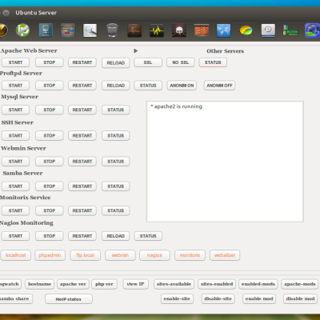The image size is (320, 320).
Task: Check SSH Server STATUS
Action: 116,136
